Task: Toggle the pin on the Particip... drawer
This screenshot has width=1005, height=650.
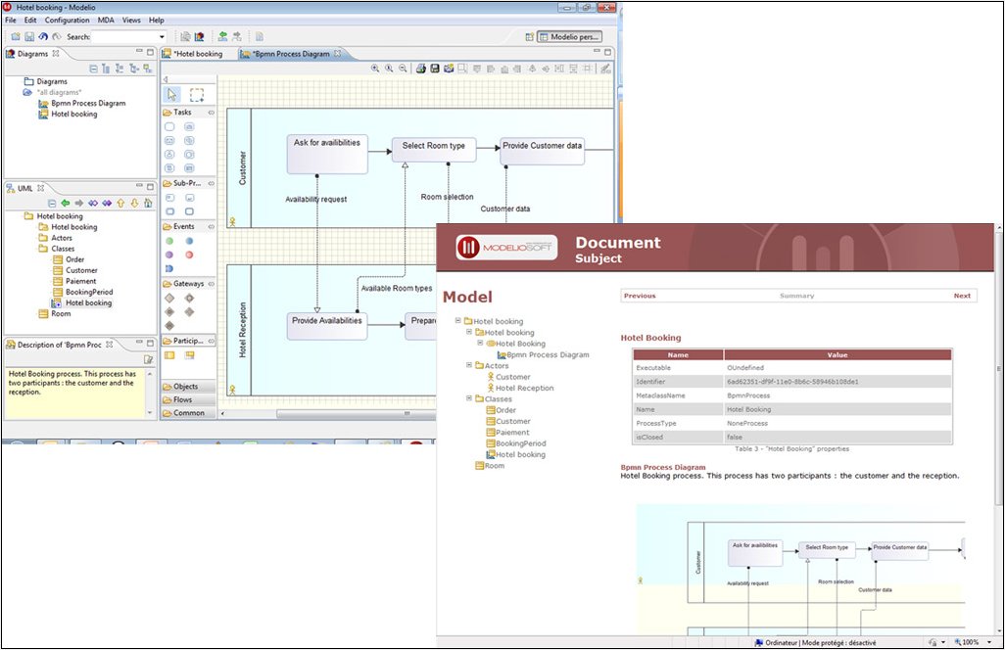Action: click(x=211, y=341)
